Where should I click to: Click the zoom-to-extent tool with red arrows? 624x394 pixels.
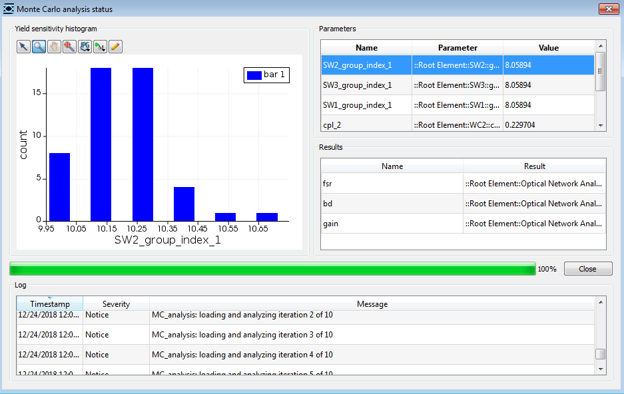[x=69, y=47]
